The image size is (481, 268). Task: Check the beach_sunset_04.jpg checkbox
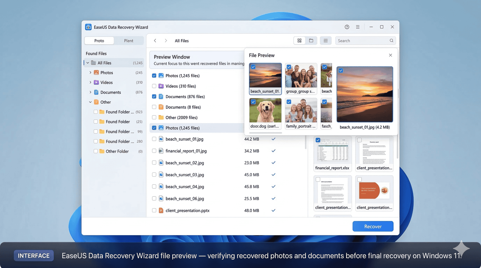pyautogui.click(x=154, y=187)
